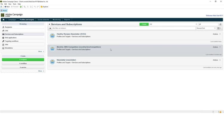Viewport: 224px width, 125px height.
Task: Switch to the Campaigns tab
Action: [12, 20]
